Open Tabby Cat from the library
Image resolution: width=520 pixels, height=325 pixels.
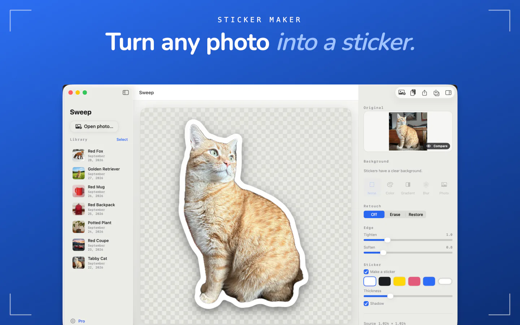tap(99, 263)
